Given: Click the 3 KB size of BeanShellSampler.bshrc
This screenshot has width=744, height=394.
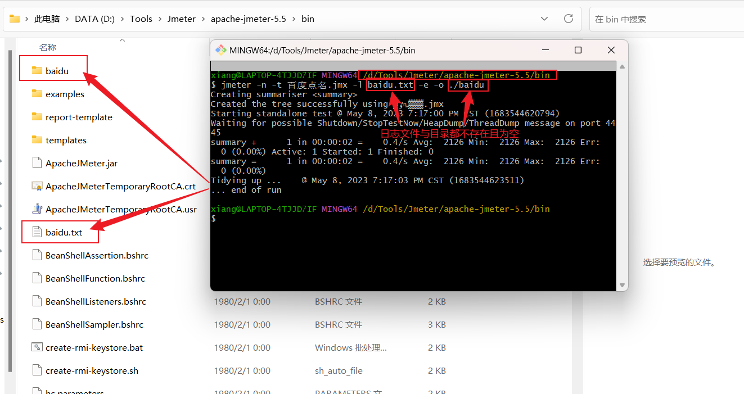Looking at the screenshot, I should (437, 324).
